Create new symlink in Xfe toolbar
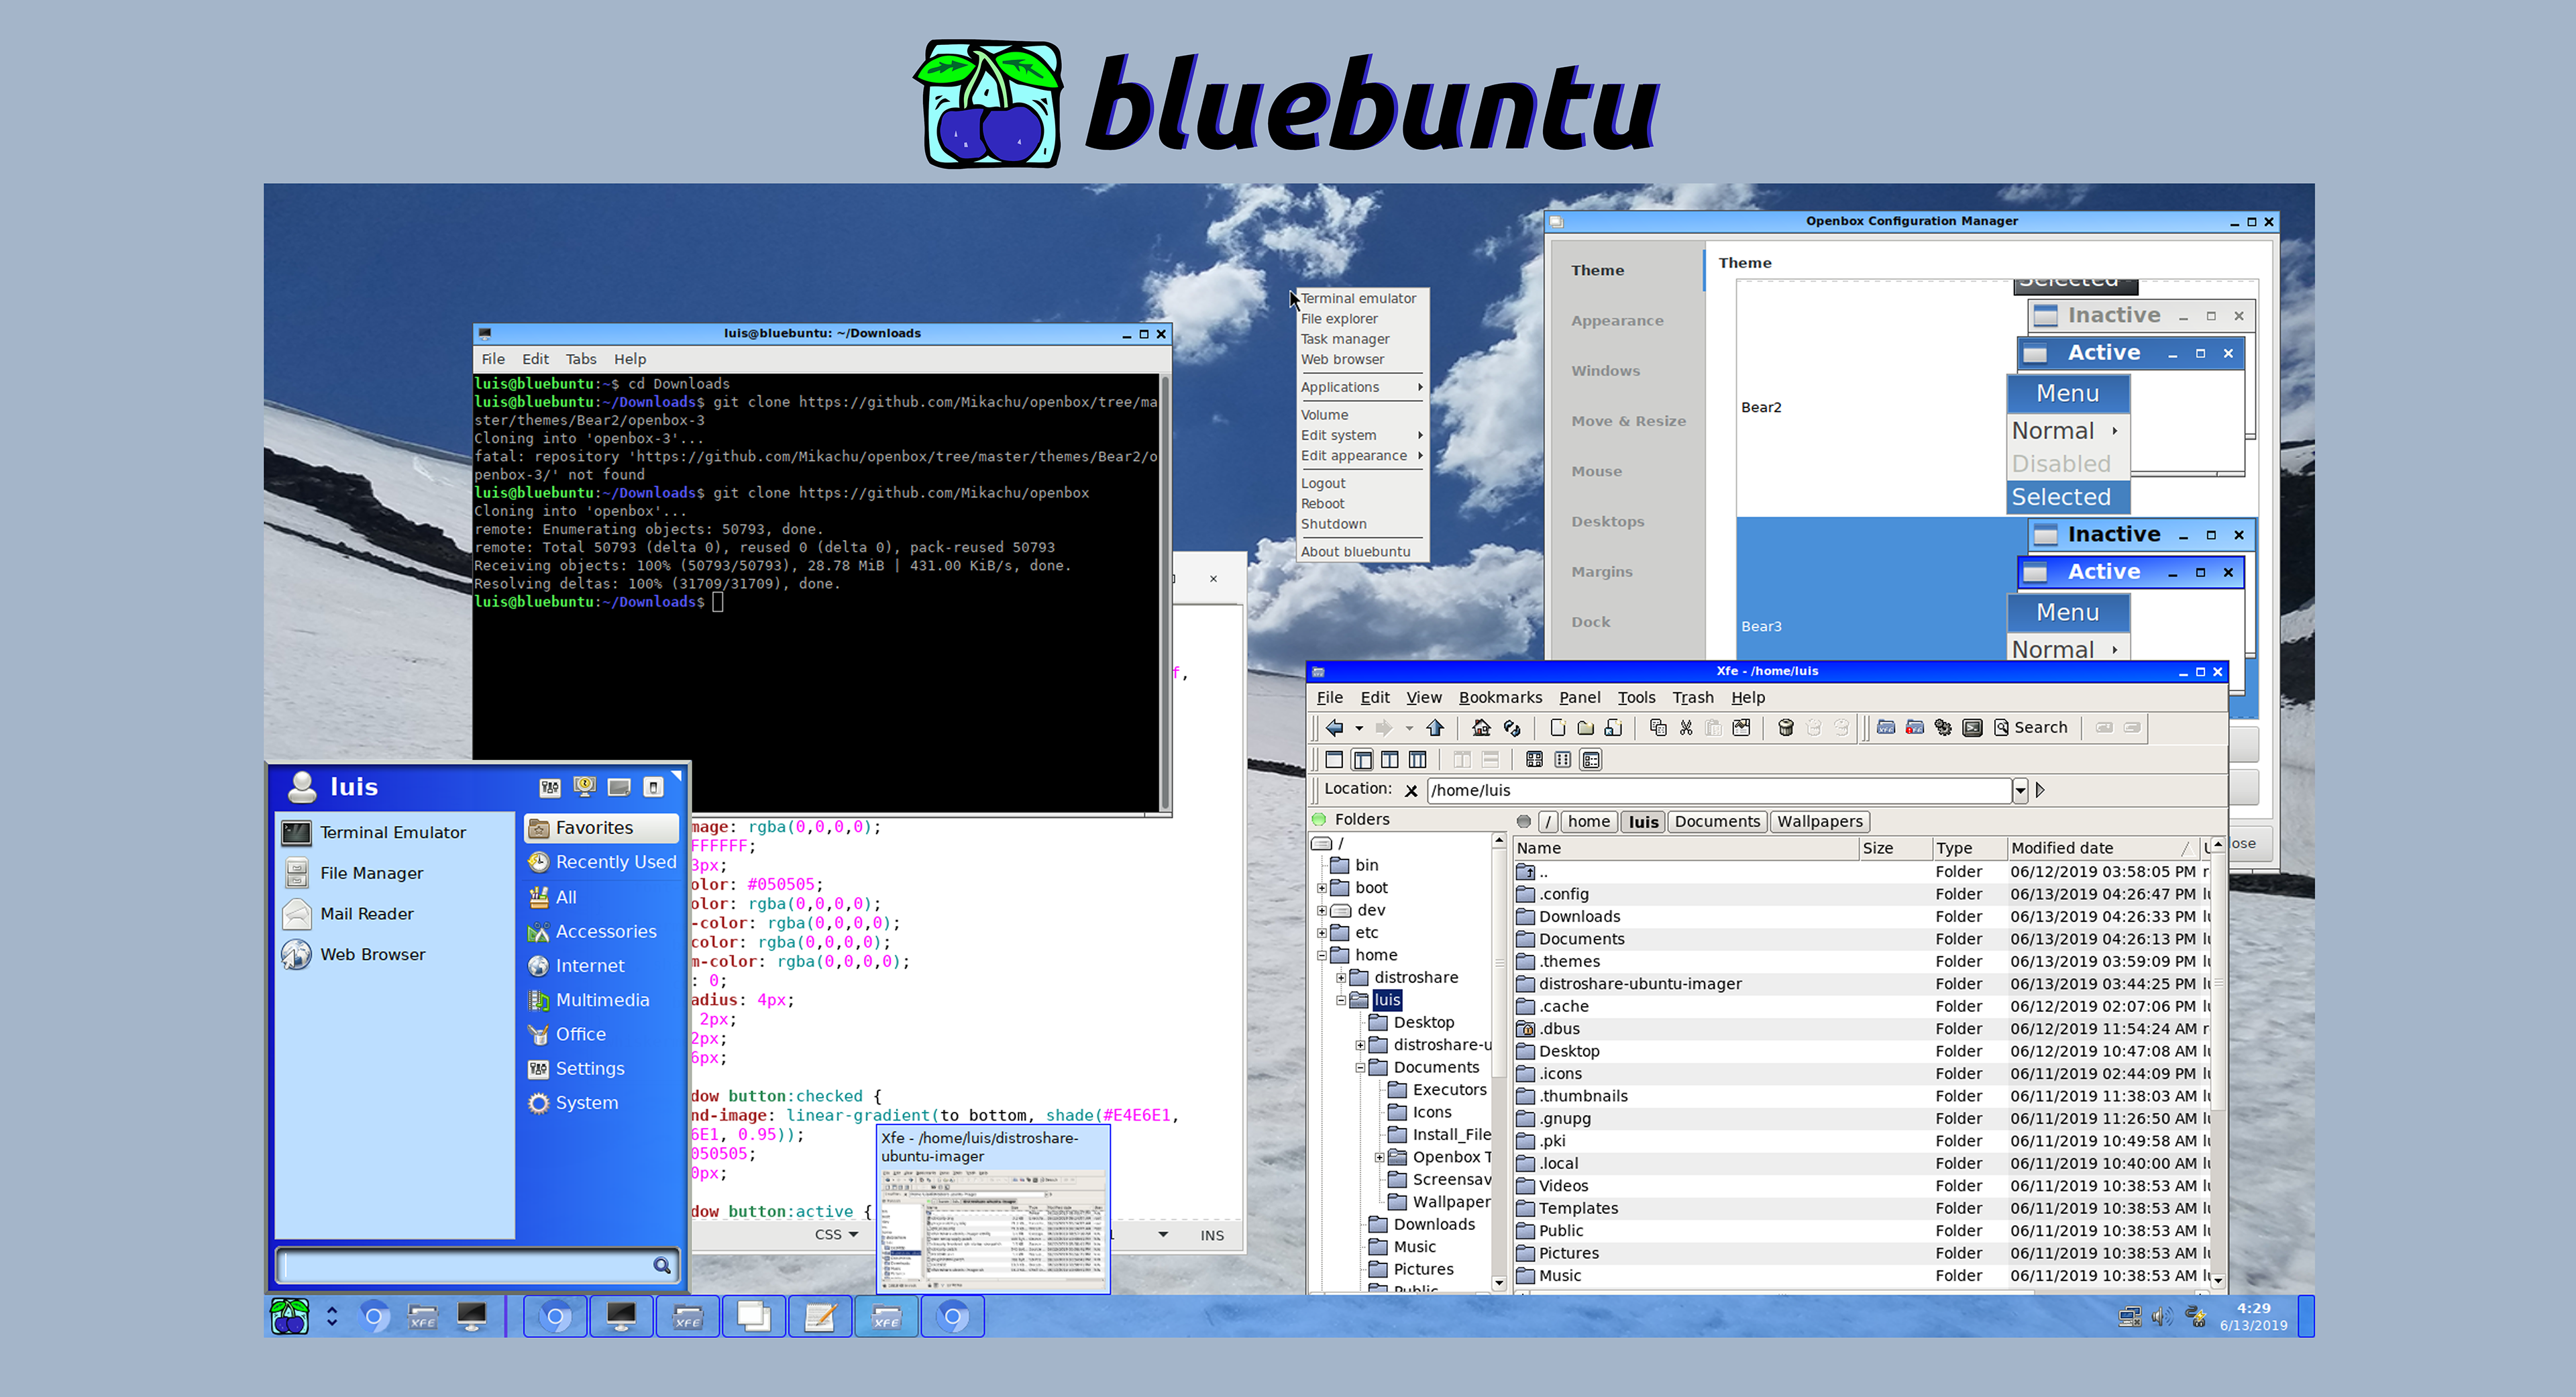Screen dimensions: 2576x1397 point(1613,727)
